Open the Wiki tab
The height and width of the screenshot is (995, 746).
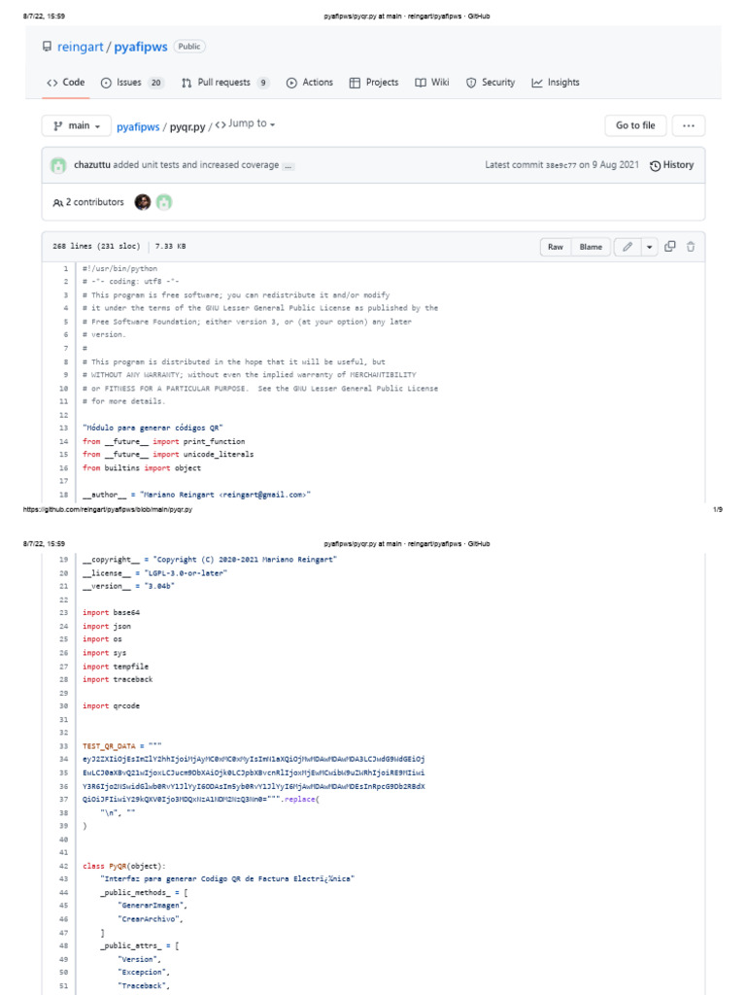coord(432,83)
